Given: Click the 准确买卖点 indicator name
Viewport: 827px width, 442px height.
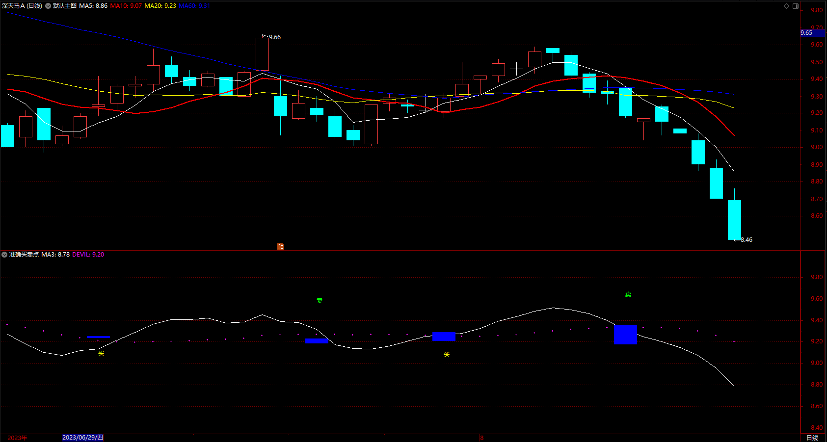Looking at the screenshot, I should 24,255.
